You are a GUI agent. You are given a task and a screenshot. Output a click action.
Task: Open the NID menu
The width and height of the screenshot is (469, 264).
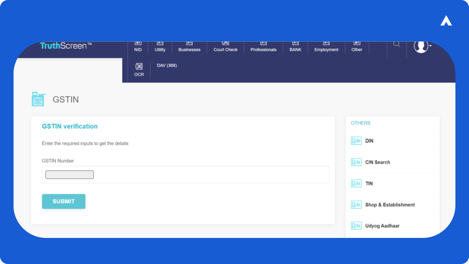[138, 47]
